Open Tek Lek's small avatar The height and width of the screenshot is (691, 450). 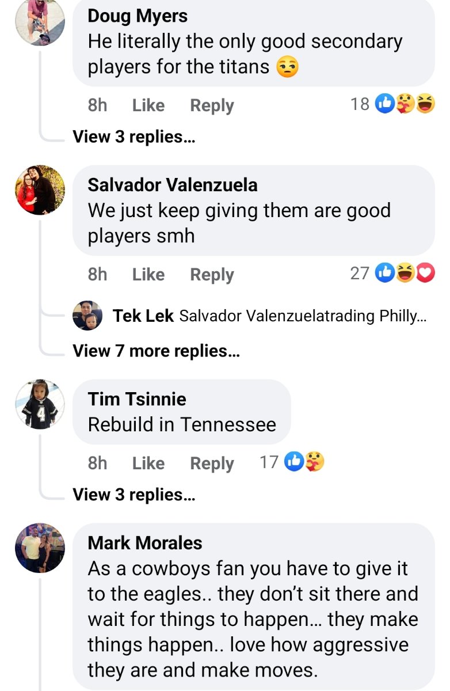87,316
